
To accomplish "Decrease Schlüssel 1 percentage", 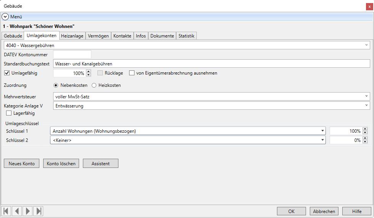I will (365, 132).
